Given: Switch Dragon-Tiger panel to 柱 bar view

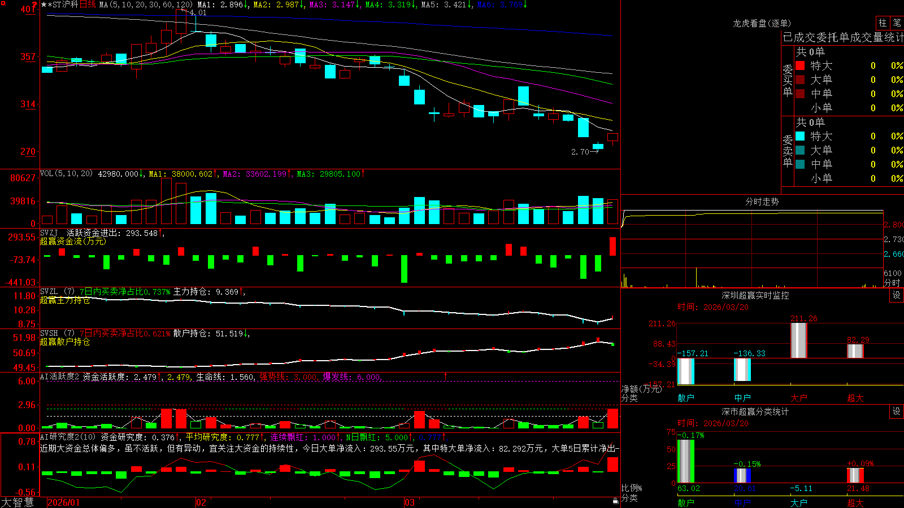Looking at the screenshot, I should (x=883, y=23).
